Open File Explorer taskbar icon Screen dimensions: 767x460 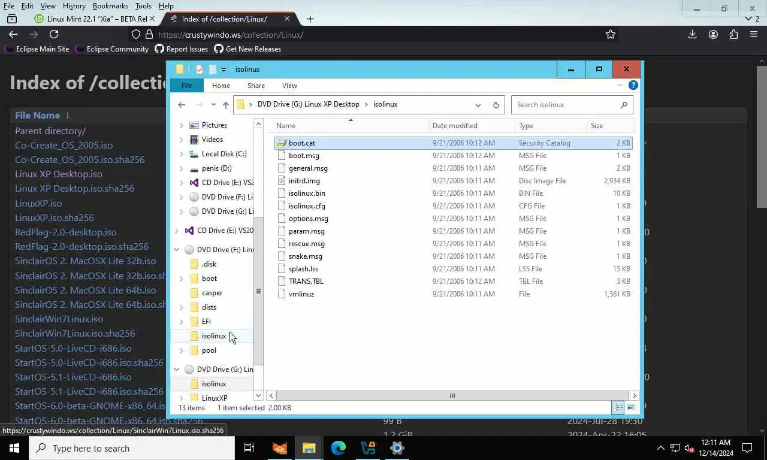309,448
